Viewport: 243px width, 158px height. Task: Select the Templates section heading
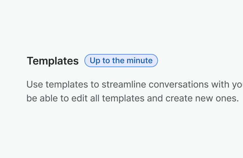tap(53, 61)
